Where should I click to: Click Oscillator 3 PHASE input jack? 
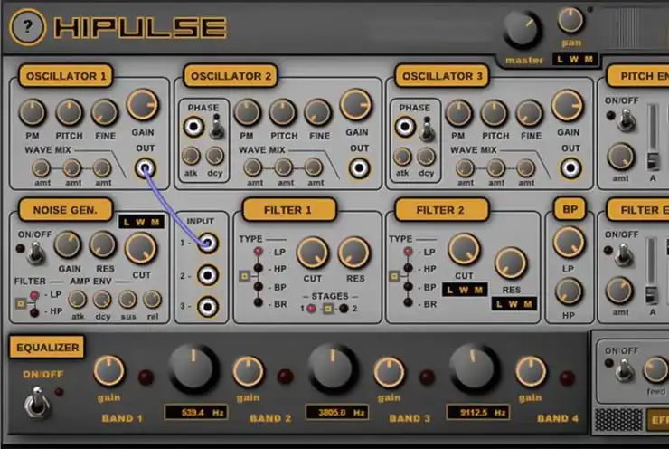(404, 127)
